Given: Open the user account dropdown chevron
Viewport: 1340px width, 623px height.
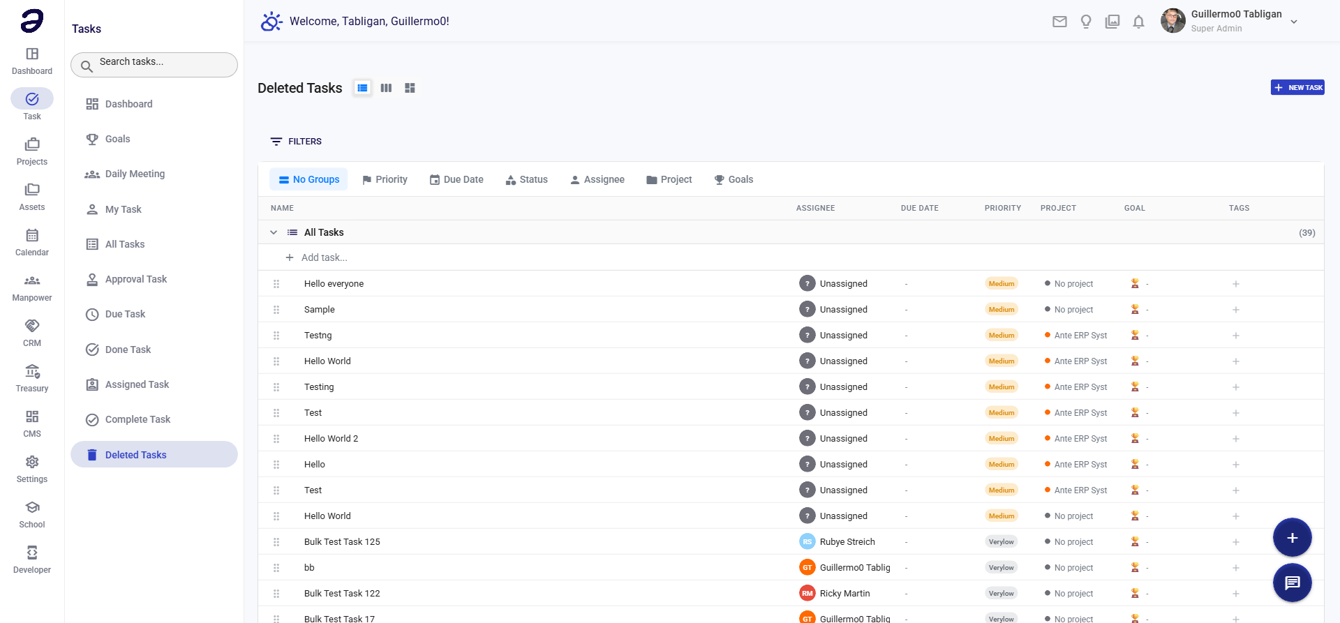Looking at the screenshot, I should coord(1293,22).
